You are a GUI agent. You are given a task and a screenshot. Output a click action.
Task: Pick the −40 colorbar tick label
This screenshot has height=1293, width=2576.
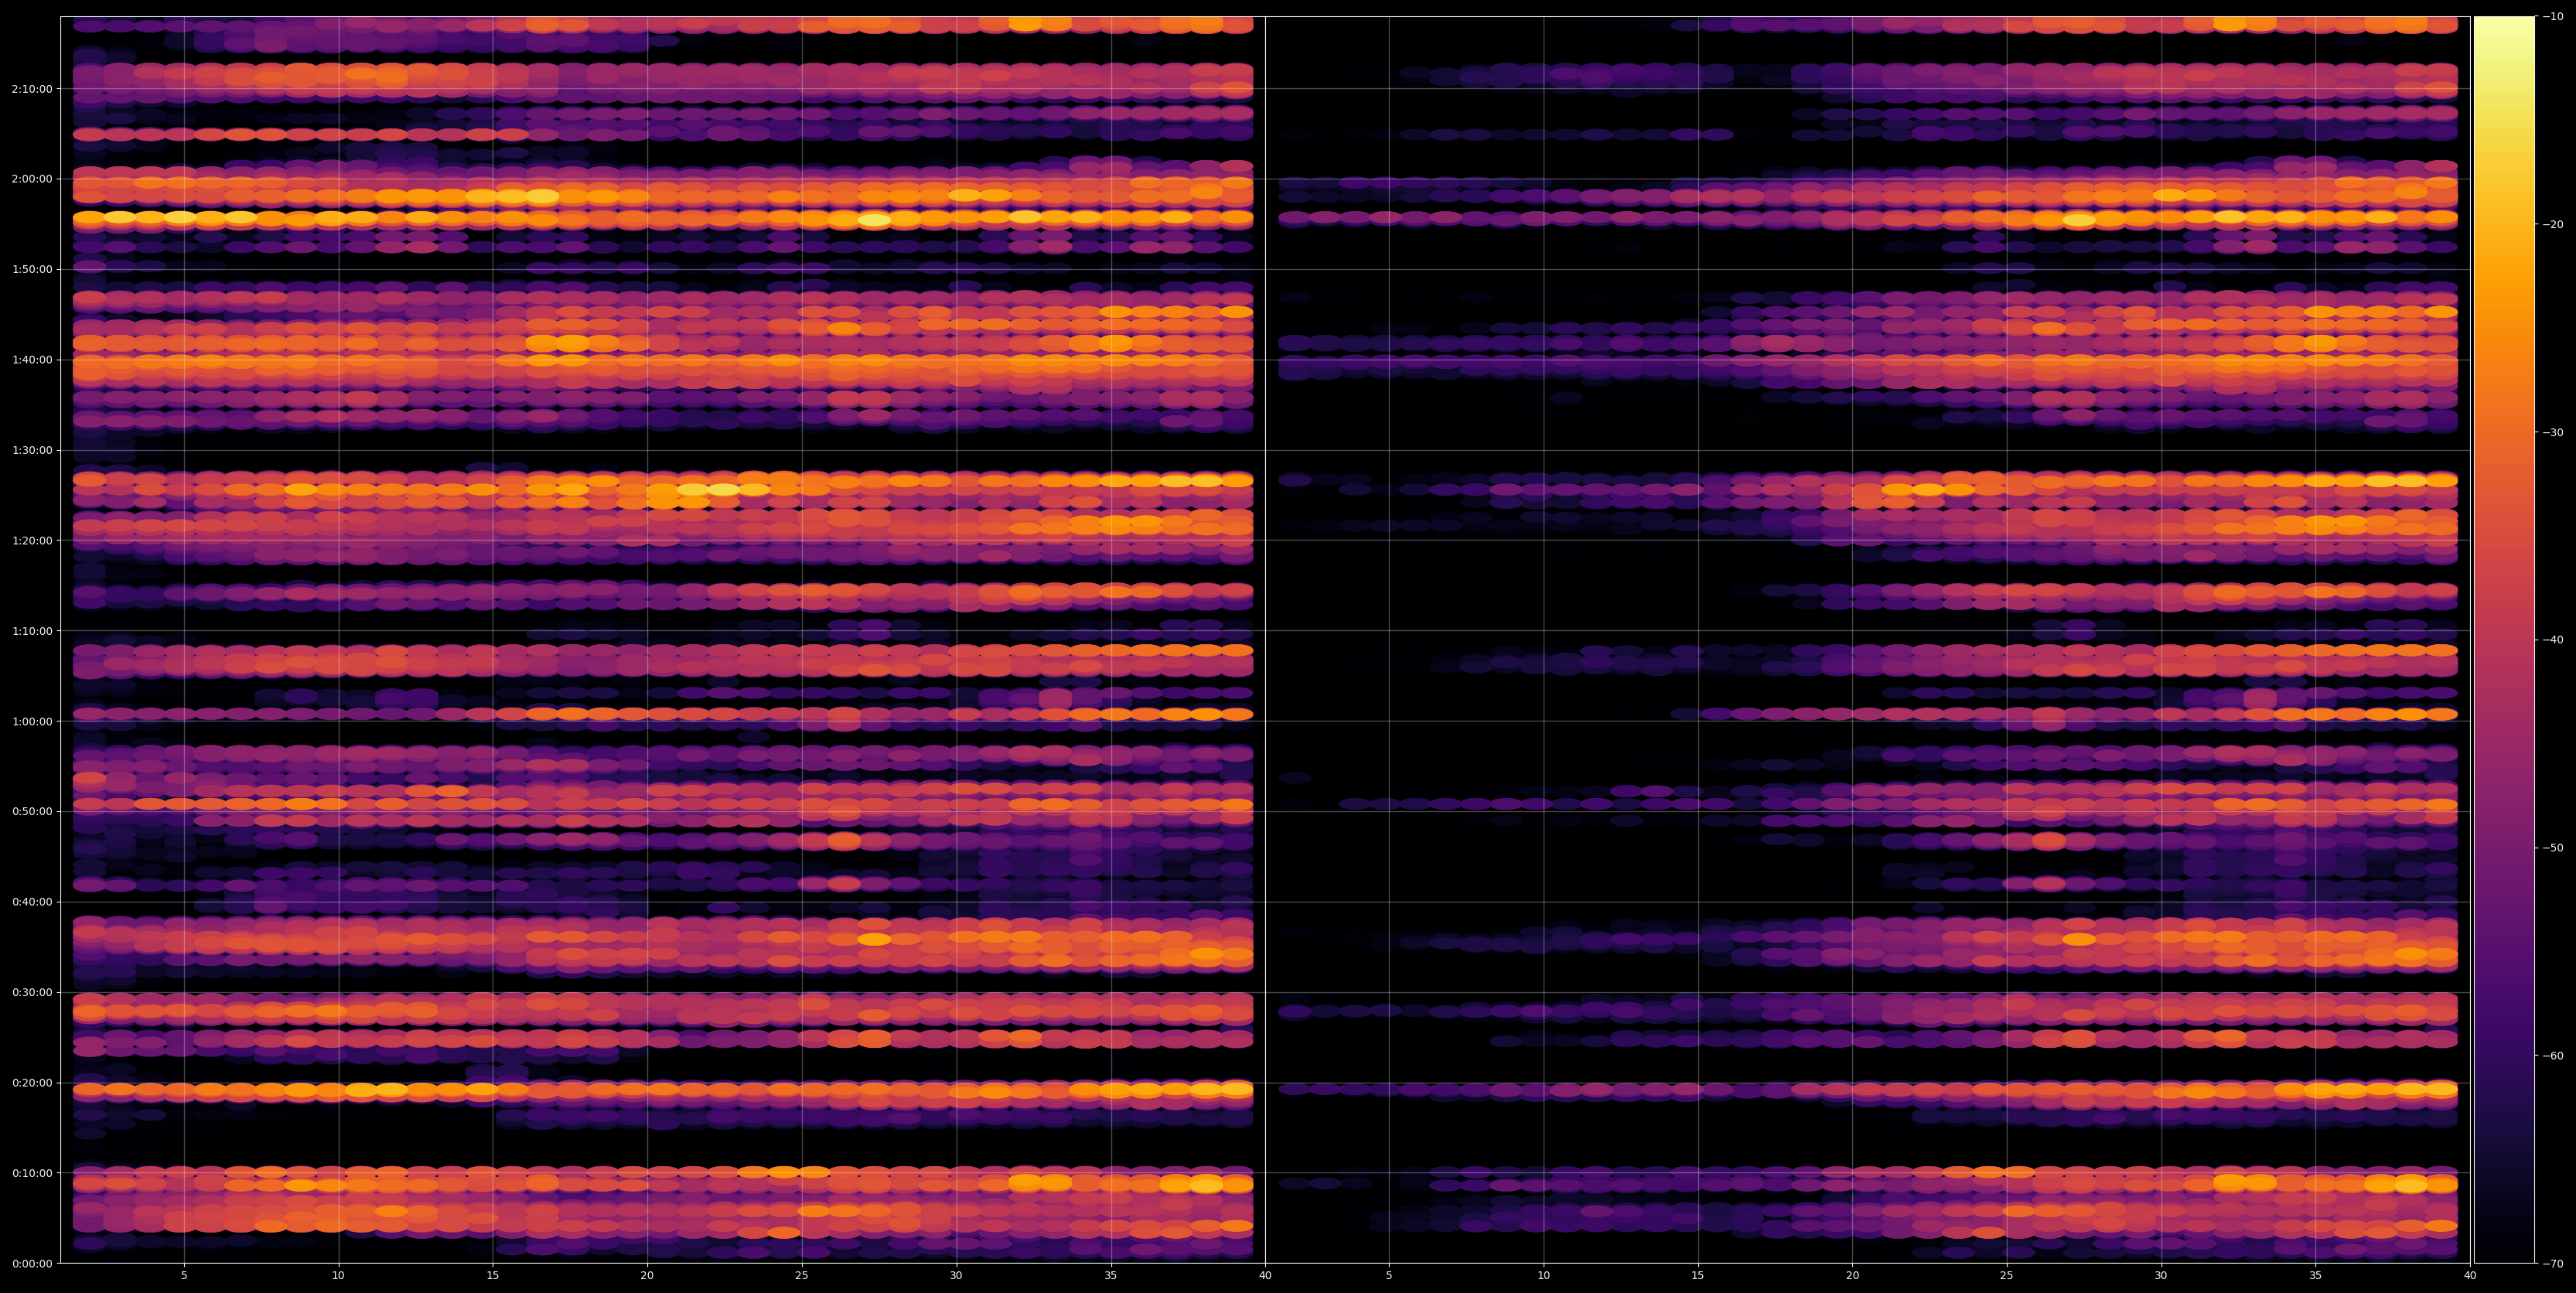point(2553,640)
